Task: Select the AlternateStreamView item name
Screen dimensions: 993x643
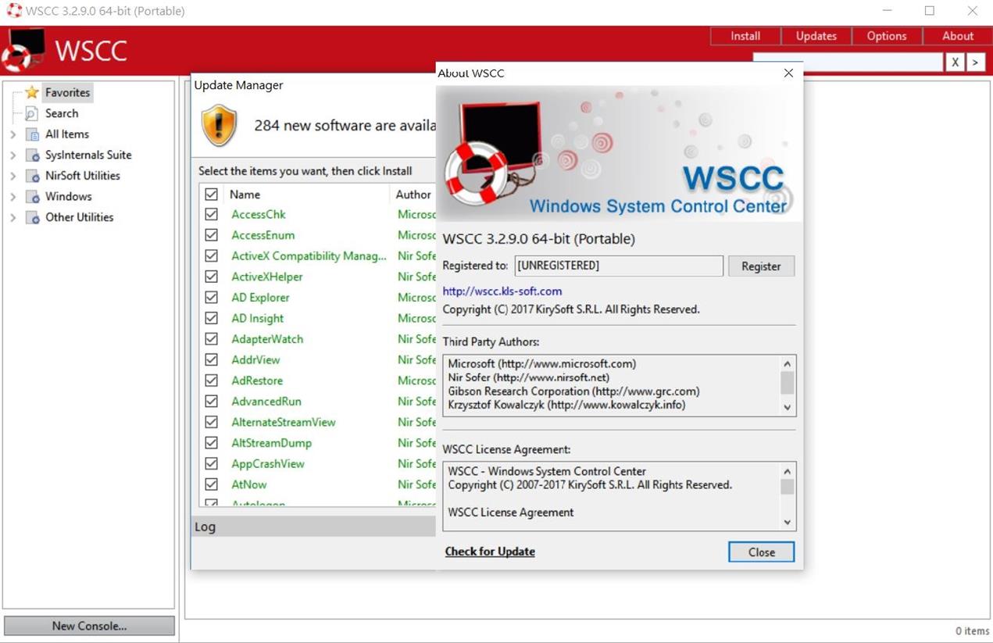Action: (x=284, y=422)
